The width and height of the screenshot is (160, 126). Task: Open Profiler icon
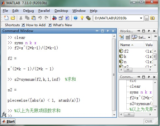click(x=67, y=18)
